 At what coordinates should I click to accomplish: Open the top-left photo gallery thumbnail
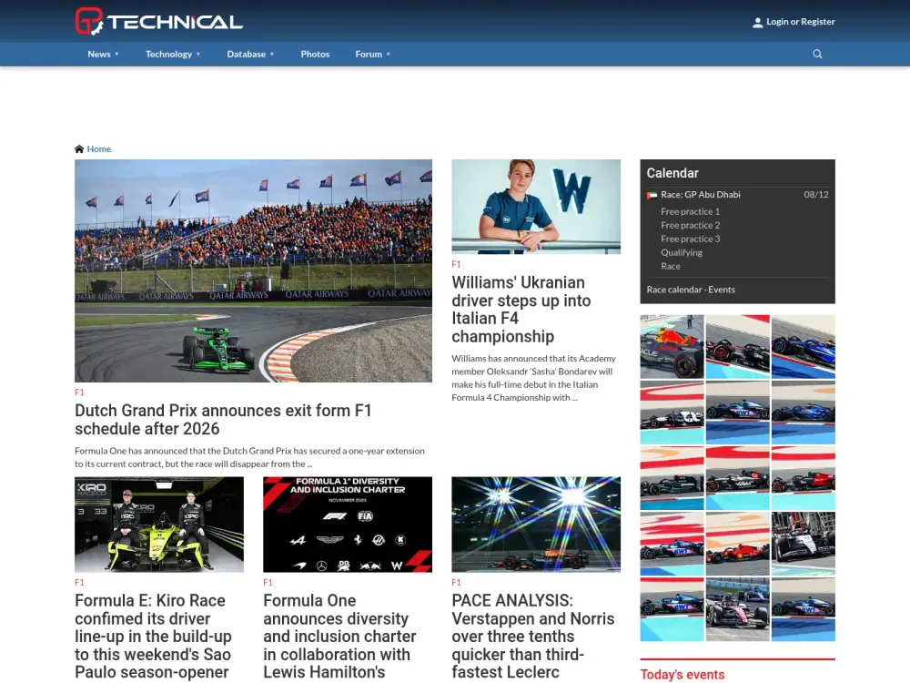point(672,347)
